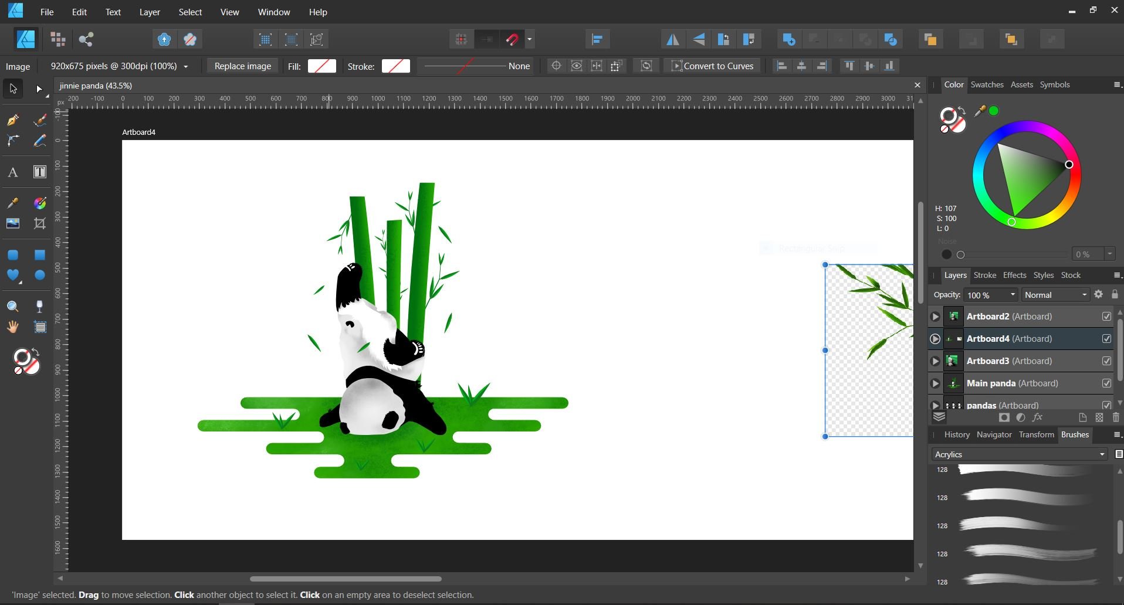This screenshot has height=605, width=1124.
Task: Expand the Artboard4 layer group
Action: coord(935,339)
